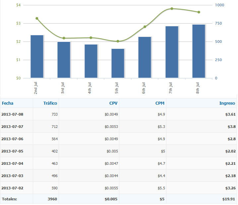Select traffic value 496
The image size is (238, 205).
pos(54,176)
